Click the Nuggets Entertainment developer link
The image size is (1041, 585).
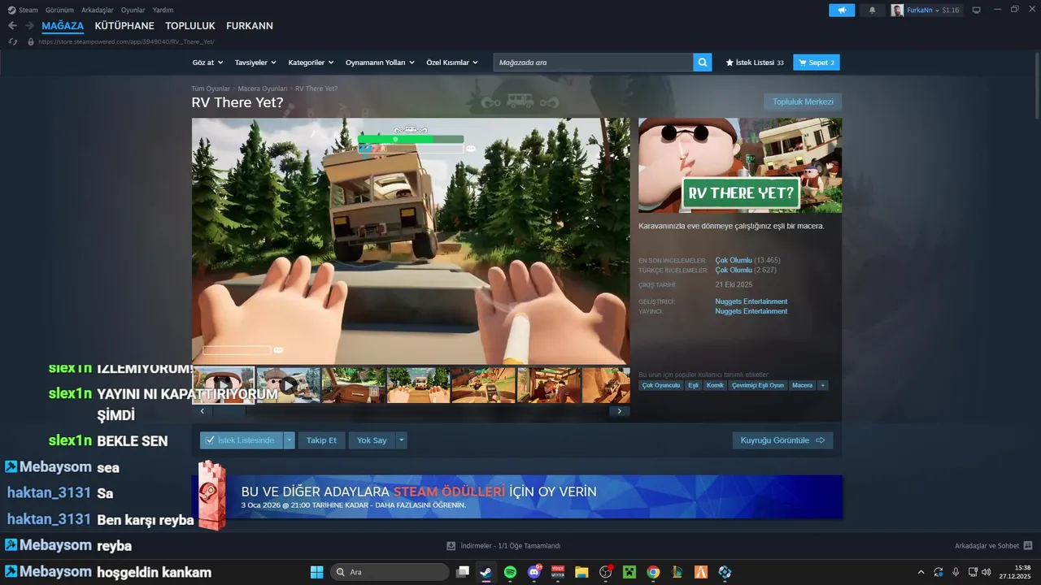click(x=751, y=301)
